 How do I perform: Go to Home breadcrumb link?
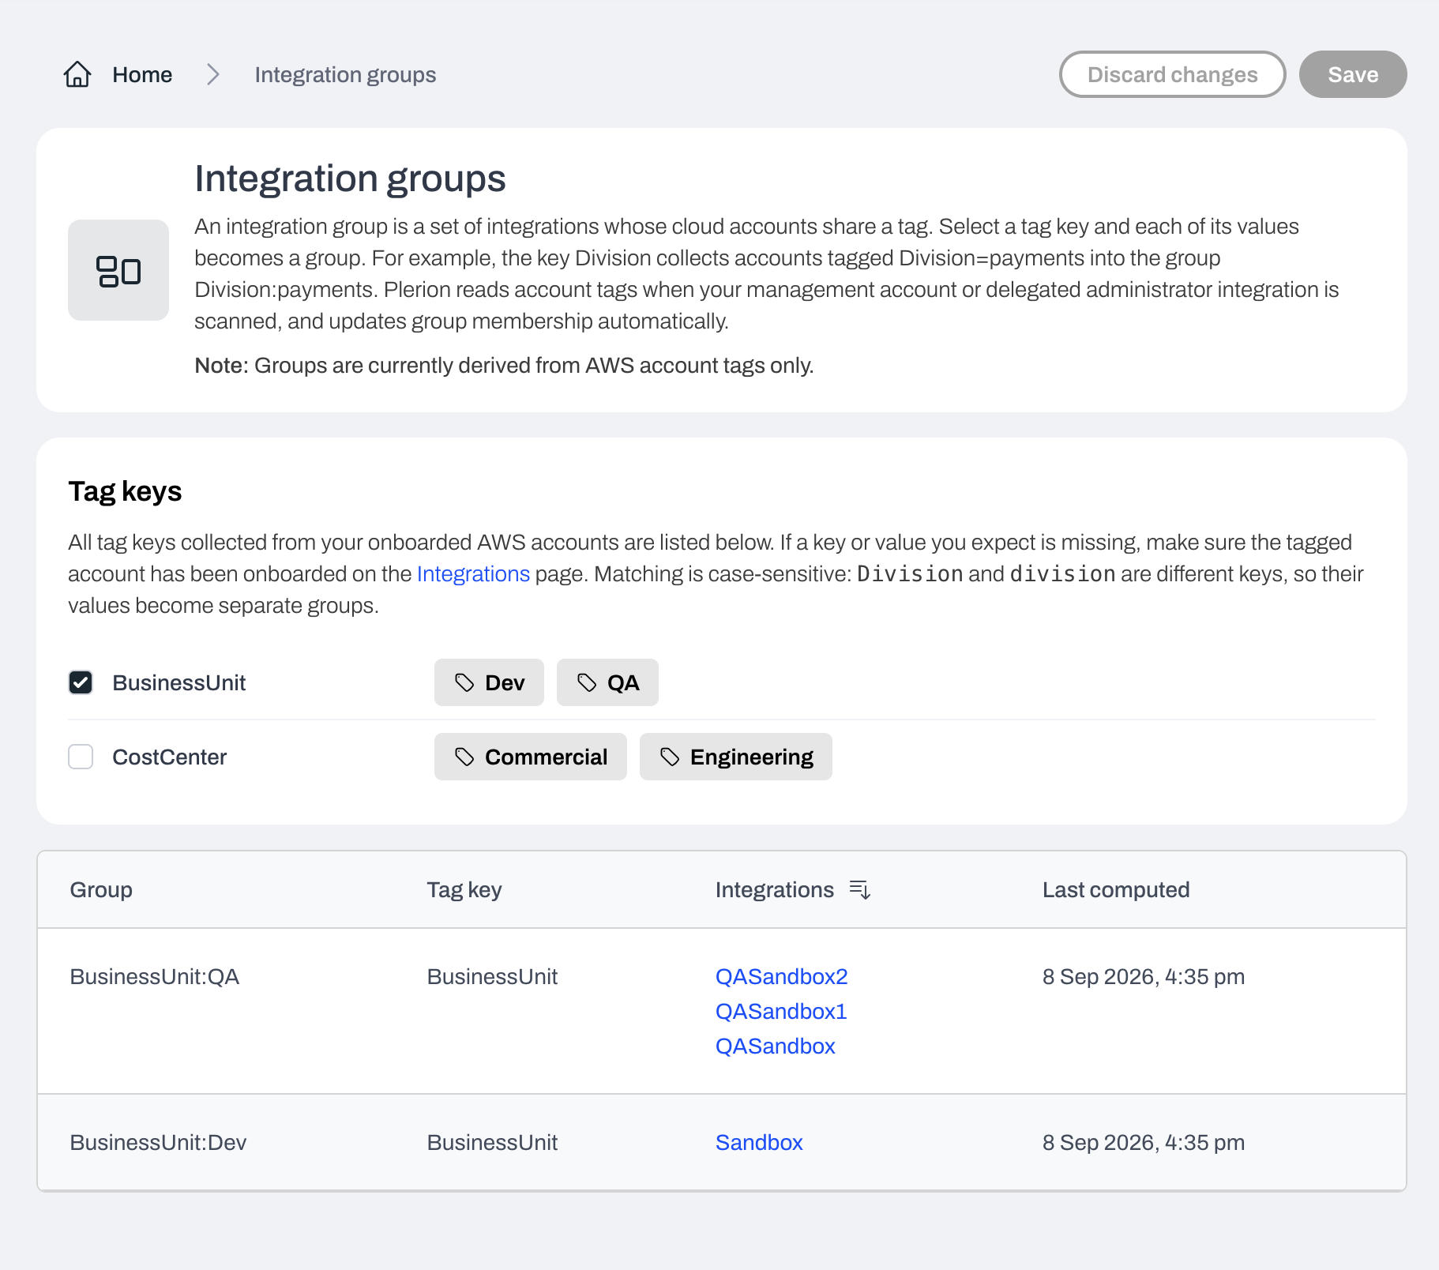coord(142,74)
